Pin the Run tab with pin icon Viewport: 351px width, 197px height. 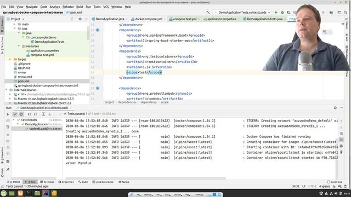(x=8, y=170)
